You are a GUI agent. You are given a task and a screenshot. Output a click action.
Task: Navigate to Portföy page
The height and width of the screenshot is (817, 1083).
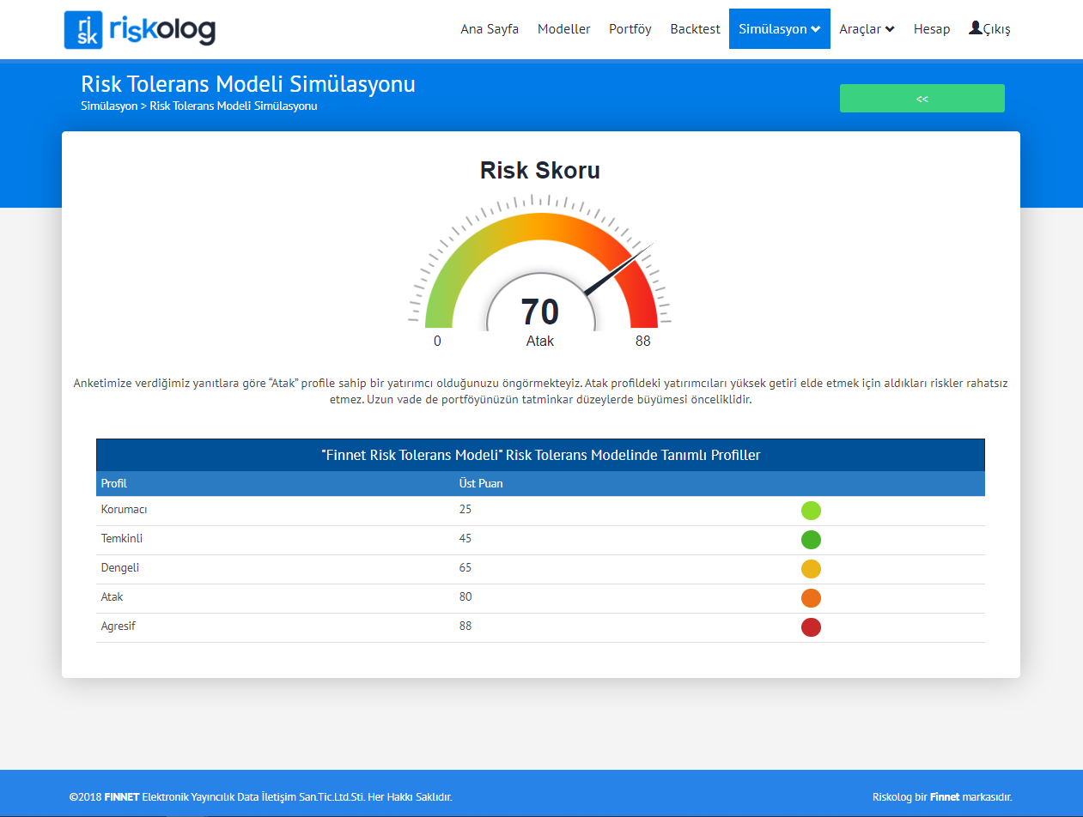pyautogui.click(x=630, y=29)
